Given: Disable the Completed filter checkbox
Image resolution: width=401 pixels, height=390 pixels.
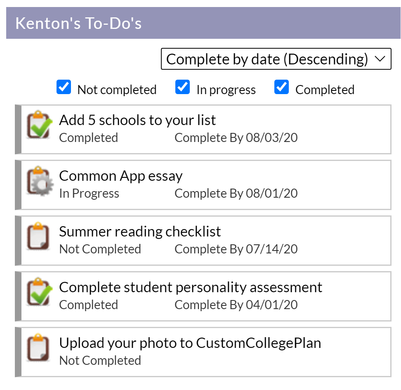Looking at the screenshot, I should (282, 87).
